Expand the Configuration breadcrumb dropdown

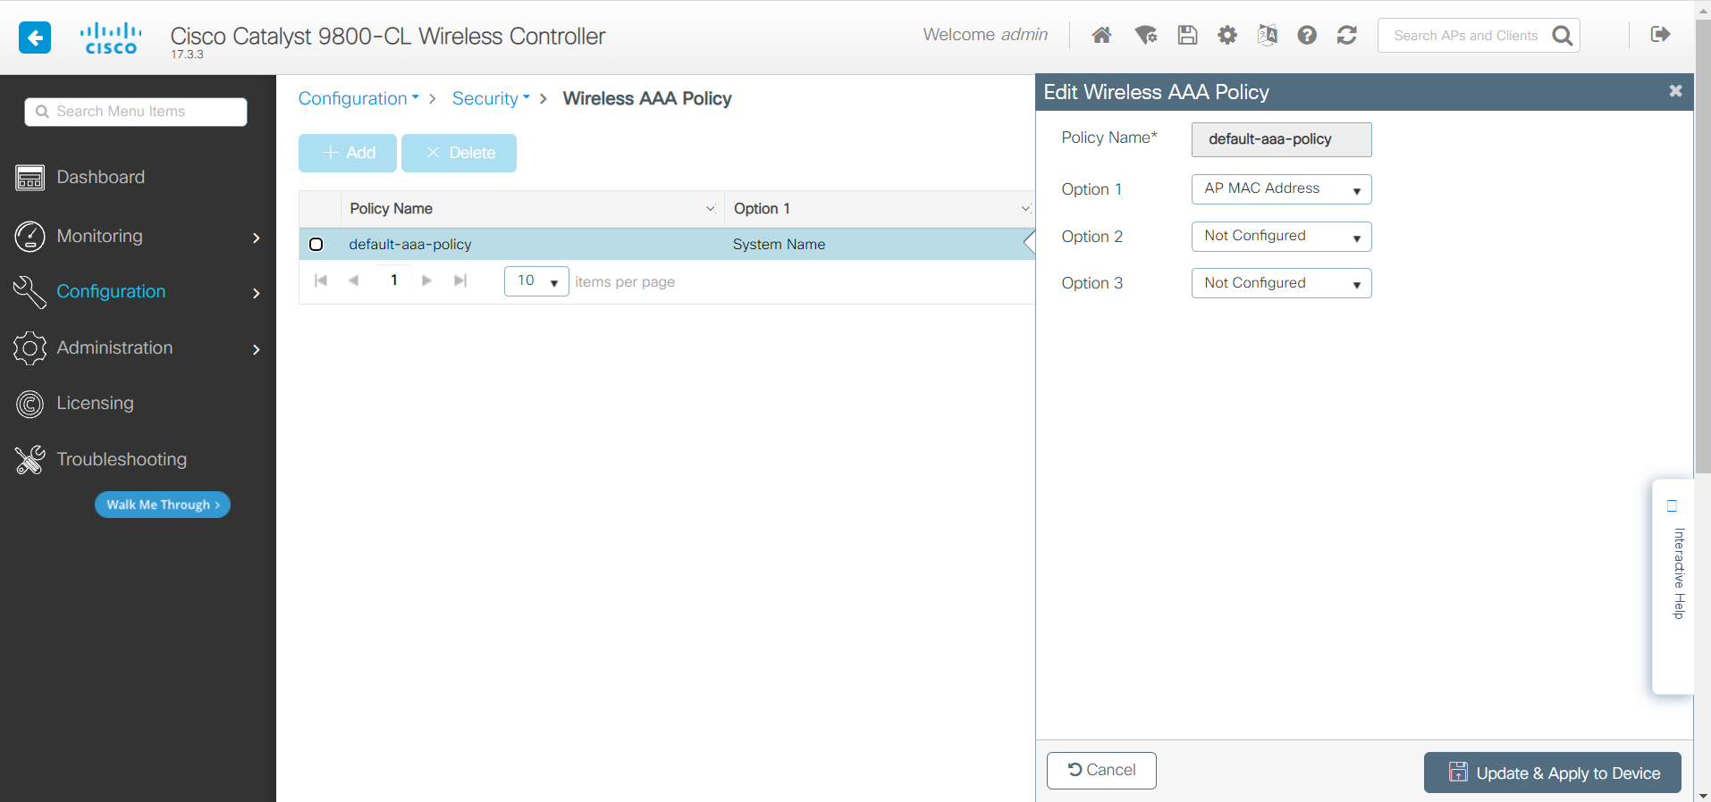358,98
